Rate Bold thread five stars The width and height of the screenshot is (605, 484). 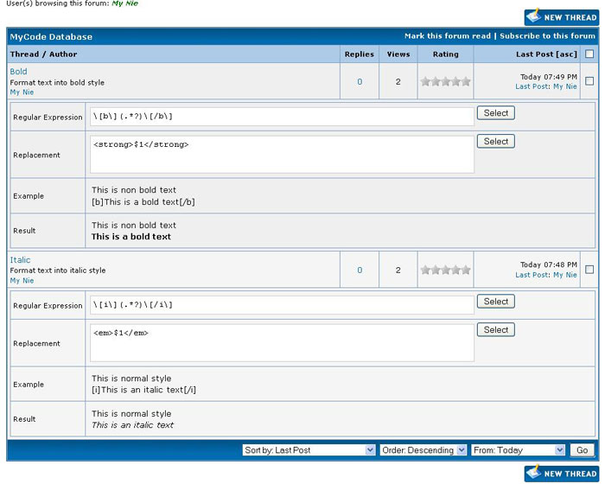[x=466, y=81]
